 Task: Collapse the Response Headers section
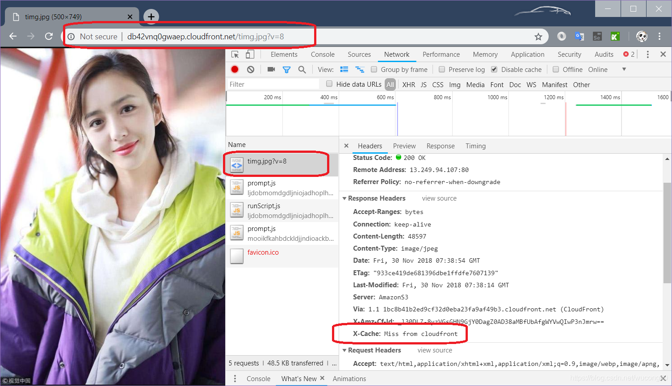click(x=344, y=198)
